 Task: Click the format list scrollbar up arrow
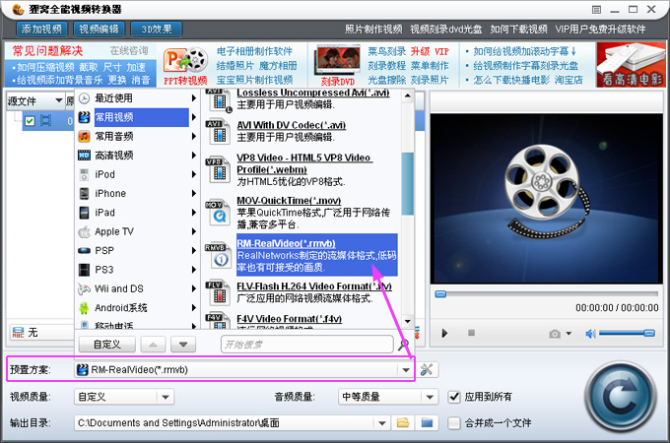tap(408, 95)
